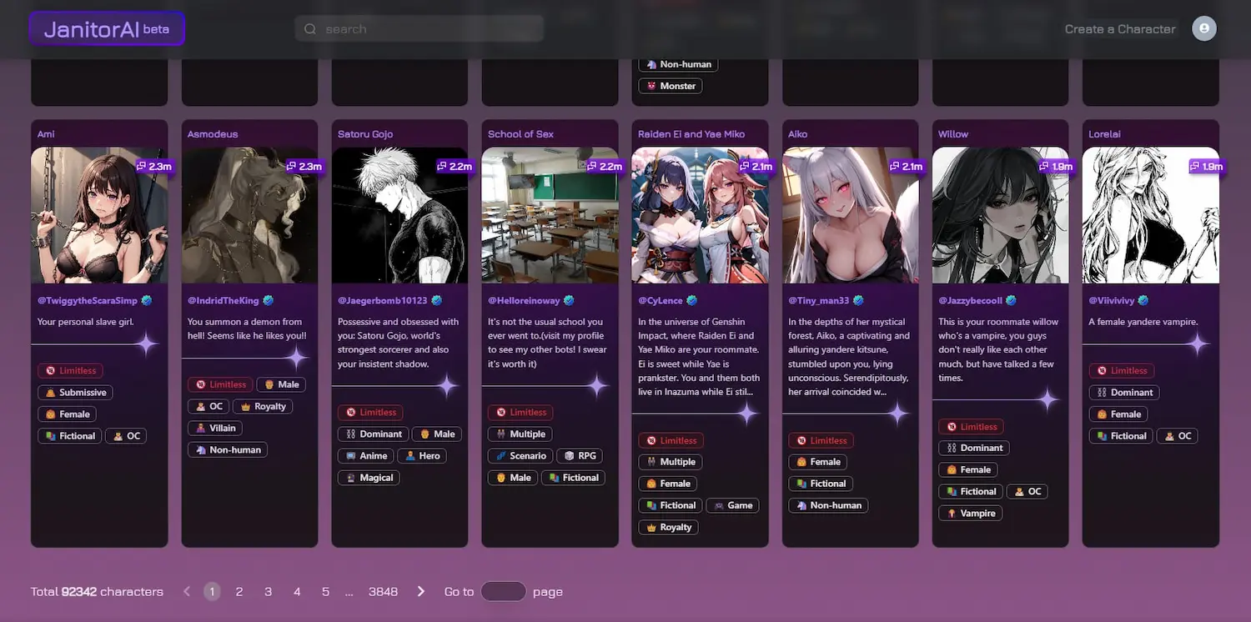This screenshot has height=622, width=1251.
Task: Open @Jaegerbomb10123 creator profile
Action: 383,300
